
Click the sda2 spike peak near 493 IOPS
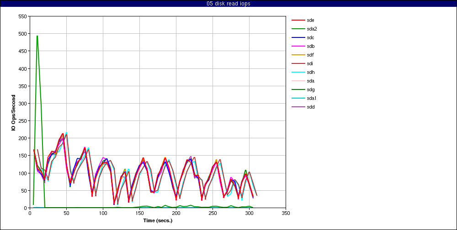pos(37,36)
